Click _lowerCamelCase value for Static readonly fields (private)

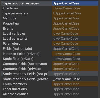click(x=66, y=79)
